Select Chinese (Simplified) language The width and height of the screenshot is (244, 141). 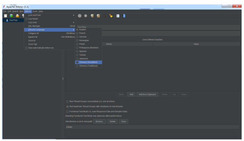[88, 62]
